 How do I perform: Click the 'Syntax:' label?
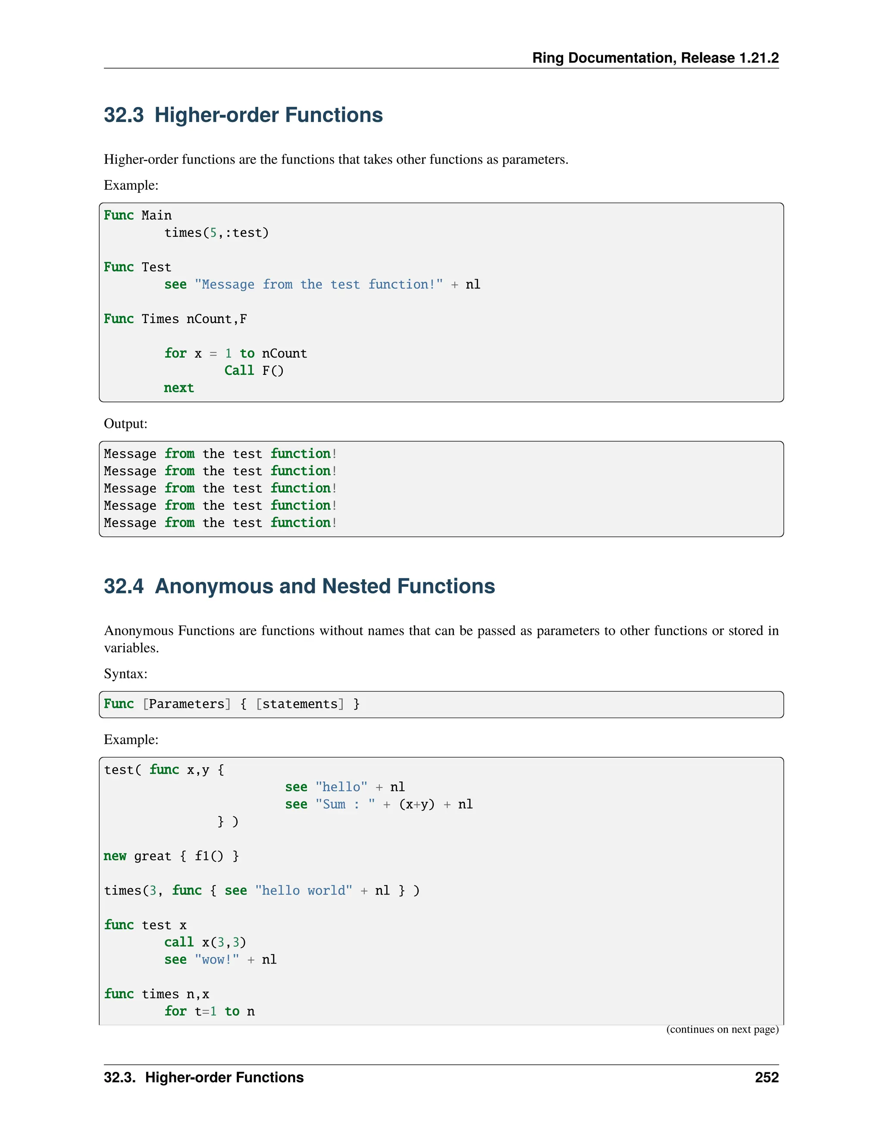tap(125, 674)
